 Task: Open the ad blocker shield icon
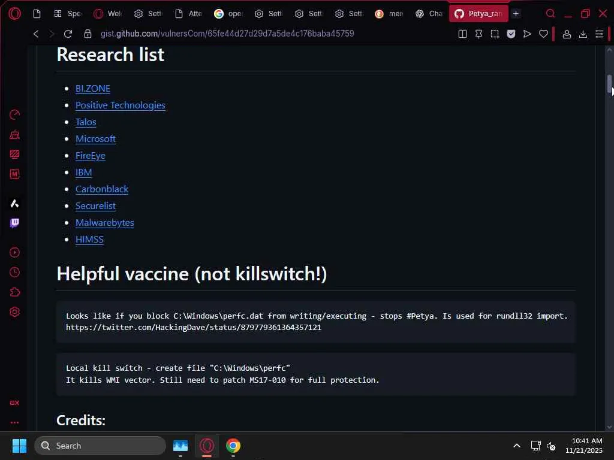[511, 34]
